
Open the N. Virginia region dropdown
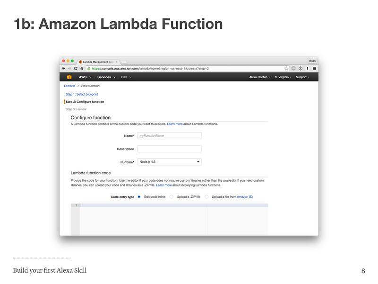coord(283,77)
